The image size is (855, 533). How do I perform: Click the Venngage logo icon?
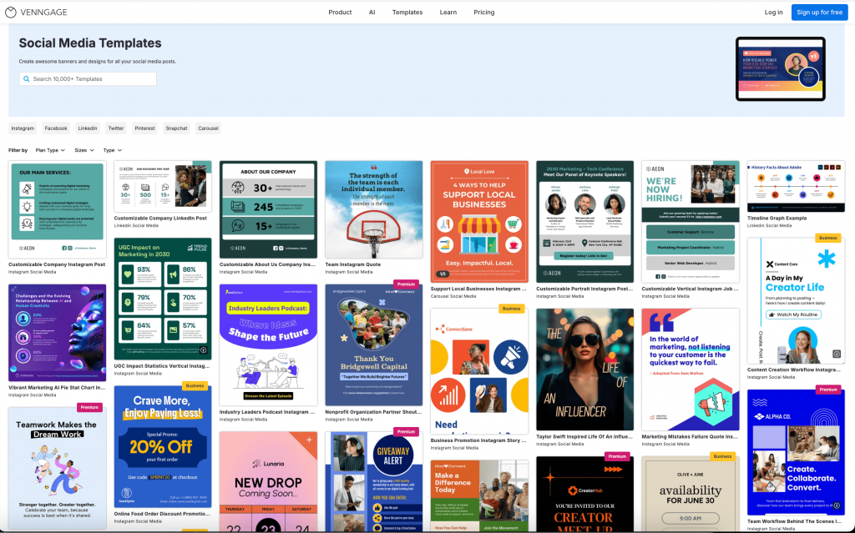coord(11,13)
